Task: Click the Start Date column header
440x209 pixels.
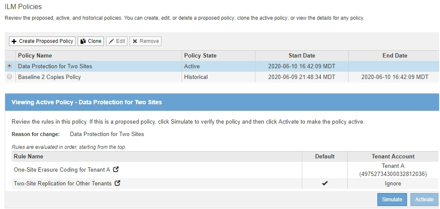Action: [x=301, y=55]
